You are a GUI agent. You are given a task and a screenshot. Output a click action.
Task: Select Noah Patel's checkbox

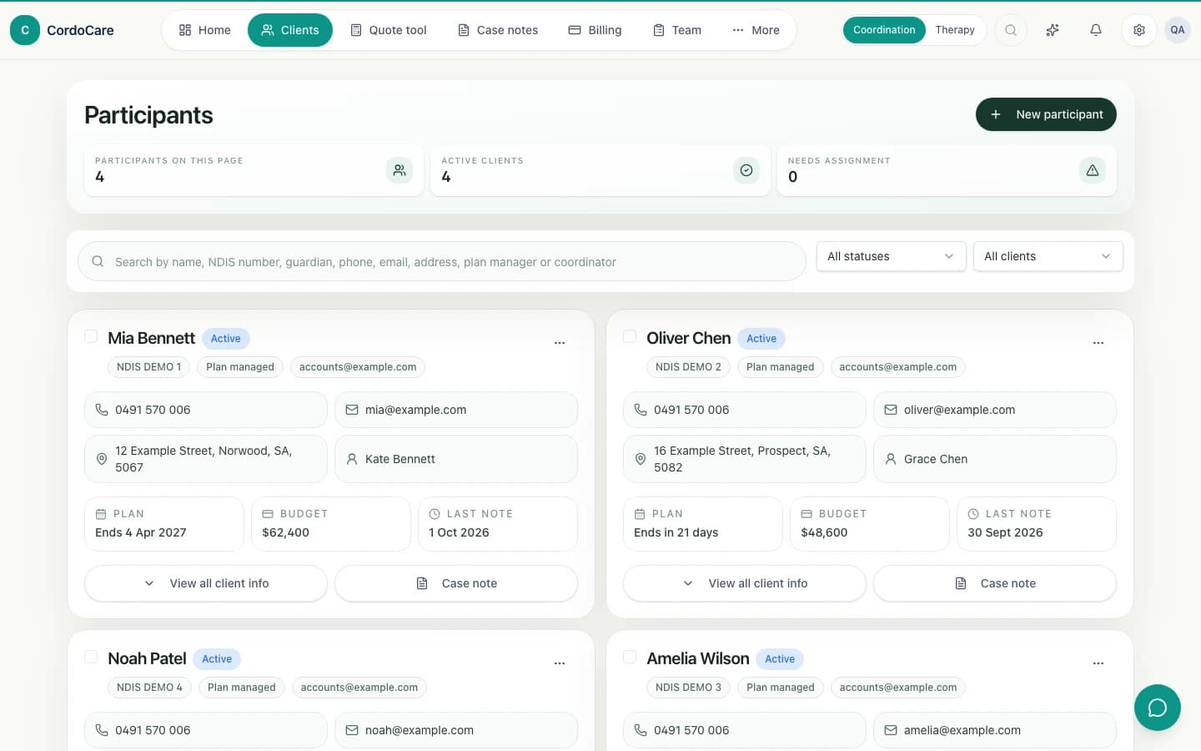pos(91,657)
